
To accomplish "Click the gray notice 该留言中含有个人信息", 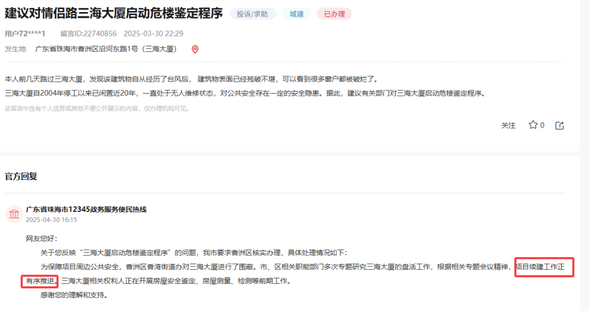I will (98, 108).
